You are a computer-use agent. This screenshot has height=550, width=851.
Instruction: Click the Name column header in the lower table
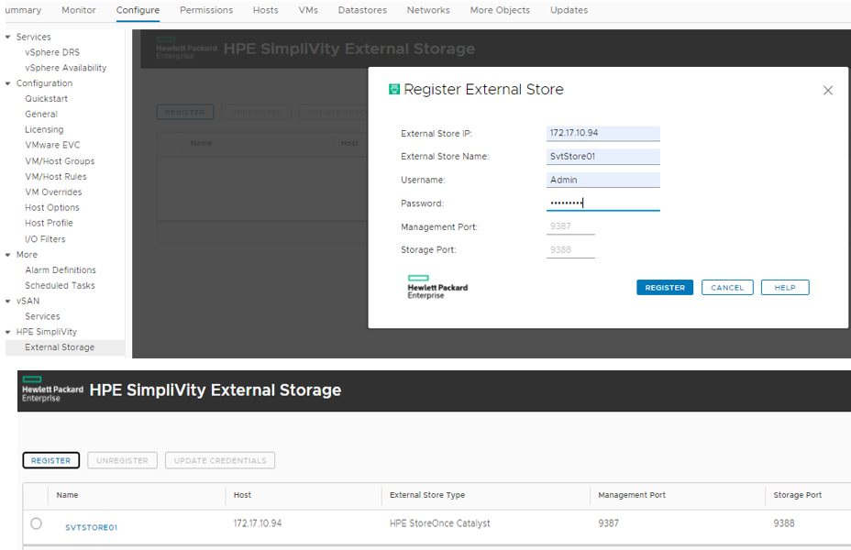click(x=67, y=495)
